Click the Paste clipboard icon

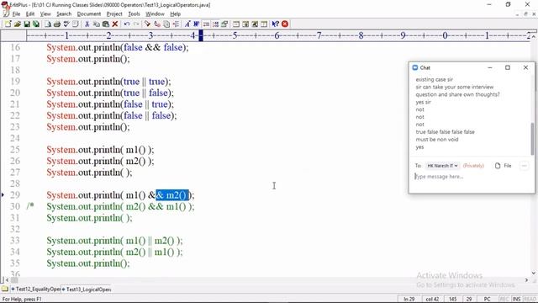coord(106,24)
